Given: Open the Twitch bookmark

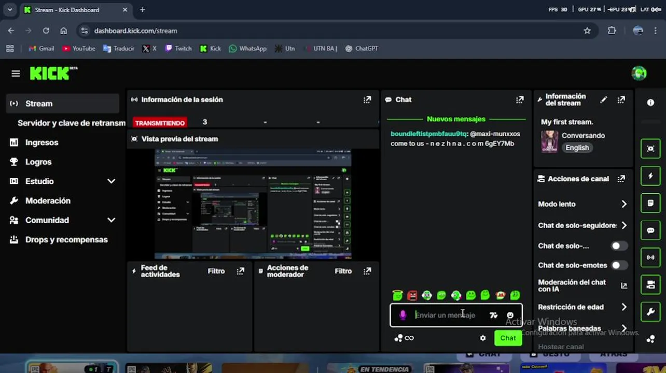Looking at the screenshot, I should click(178, 48).
